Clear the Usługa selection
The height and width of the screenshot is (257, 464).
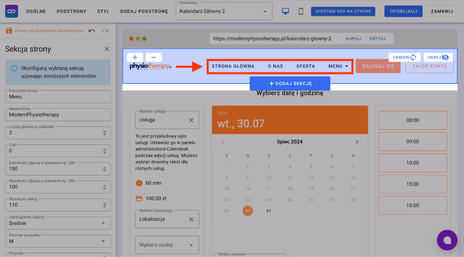click(191, 120)
